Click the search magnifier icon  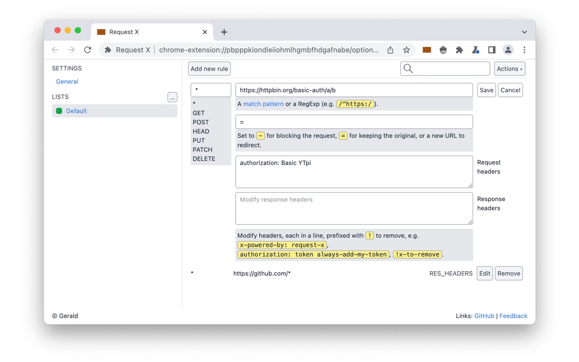408,69
